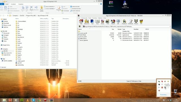Open the Options menu in WinRAR
Viewport: 181px width, 102px height.
point(100,18)
